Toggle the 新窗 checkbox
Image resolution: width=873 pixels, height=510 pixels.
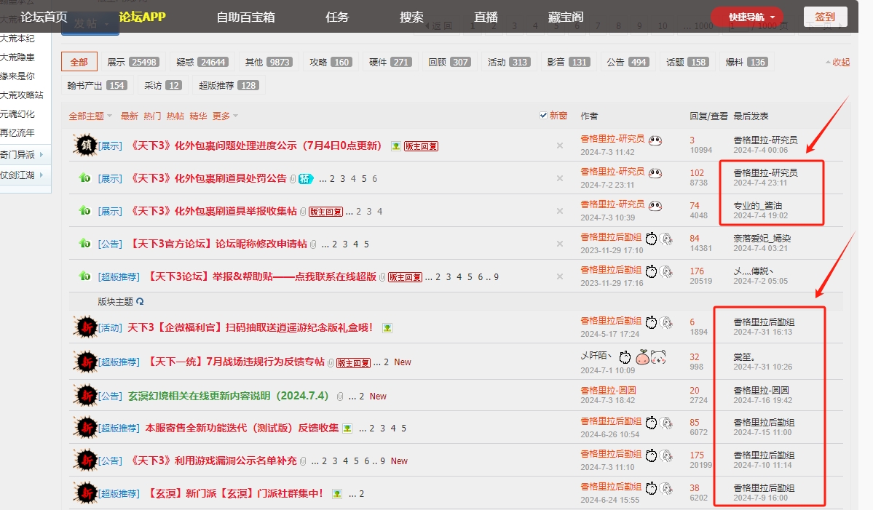(x=543, y=116)
